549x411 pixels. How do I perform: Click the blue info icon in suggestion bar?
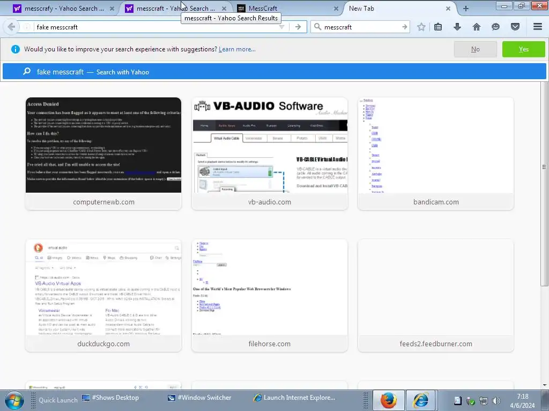pyautogui.click(x=16, y=49)
